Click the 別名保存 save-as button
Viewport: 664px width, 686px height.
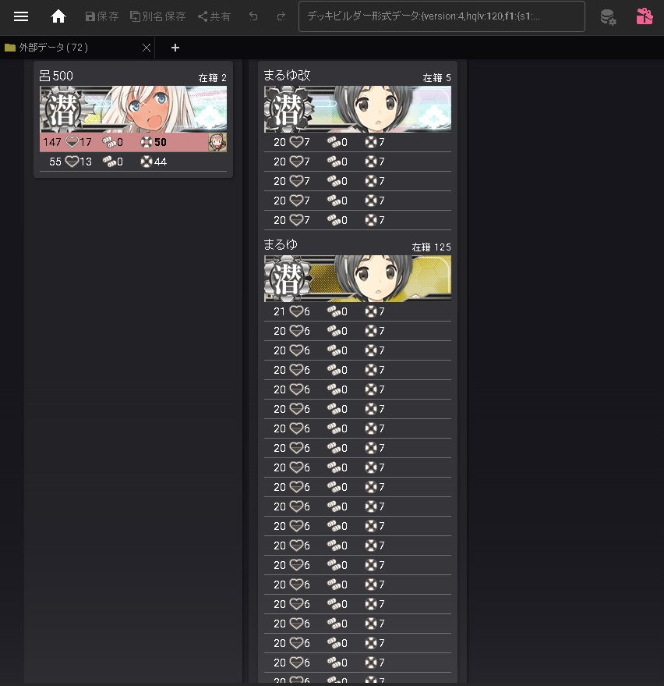point(157,16)
